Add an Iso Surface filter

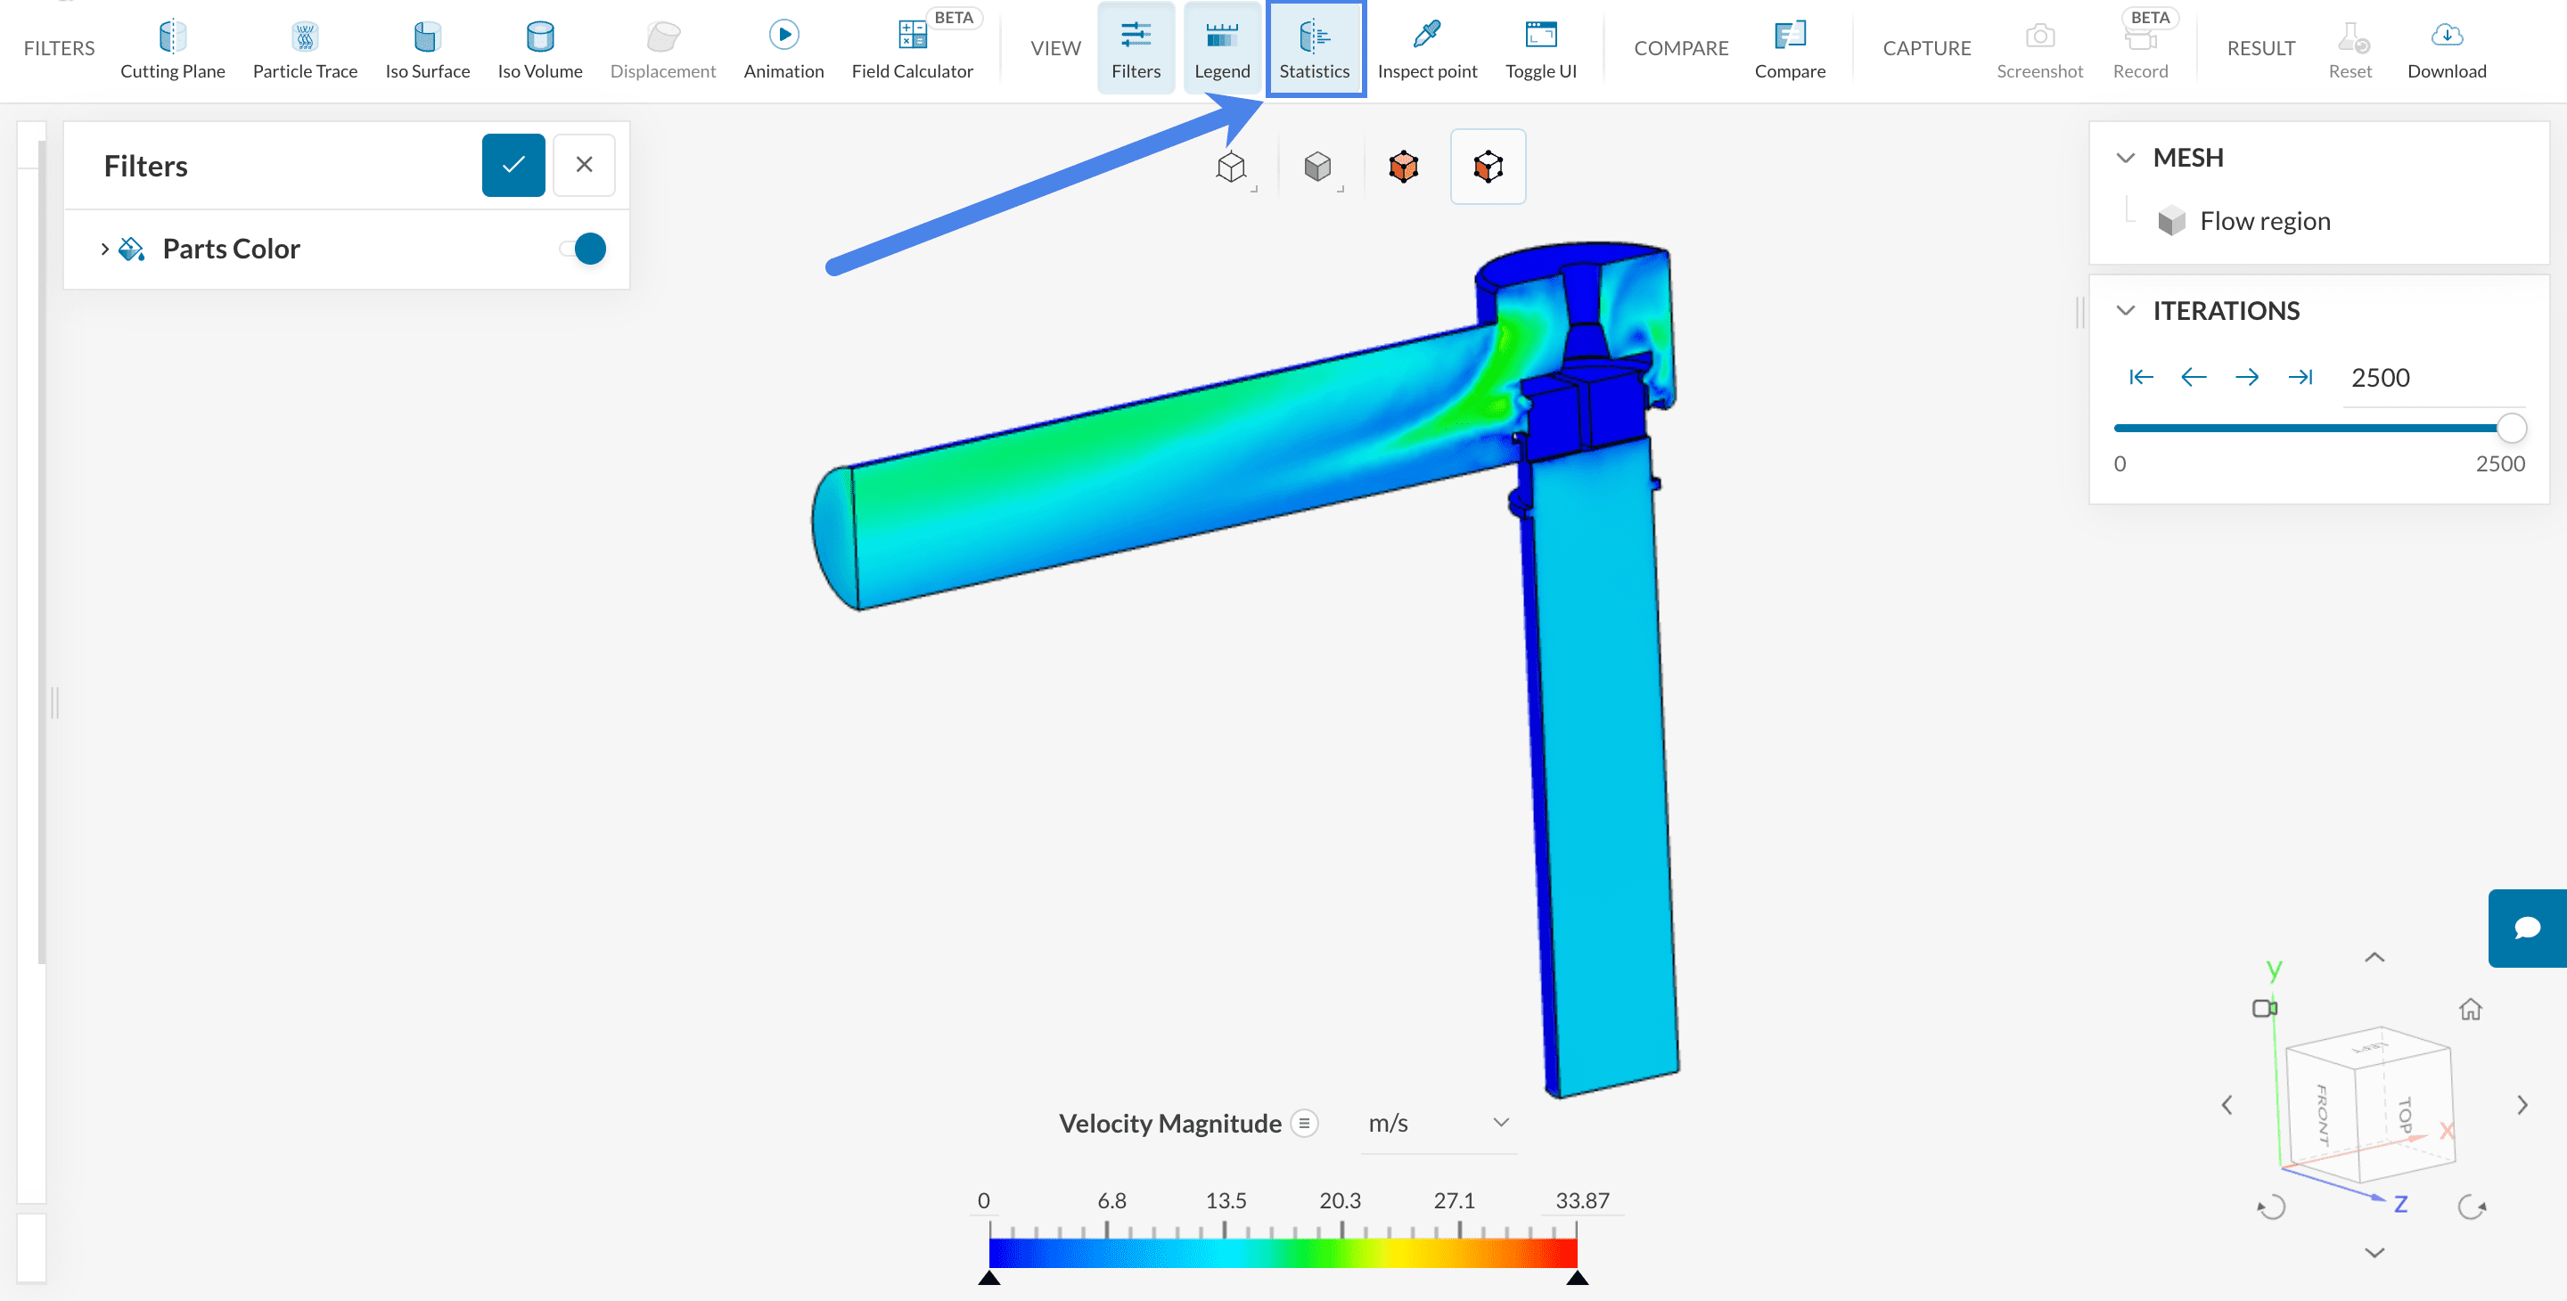click(428, 50)
